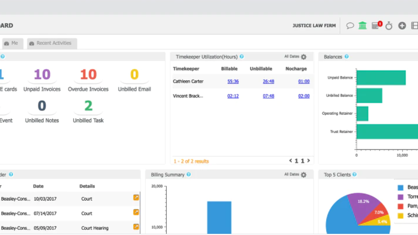Open Timekeeper Utilization help icon
418x235 pixels.
242,56
